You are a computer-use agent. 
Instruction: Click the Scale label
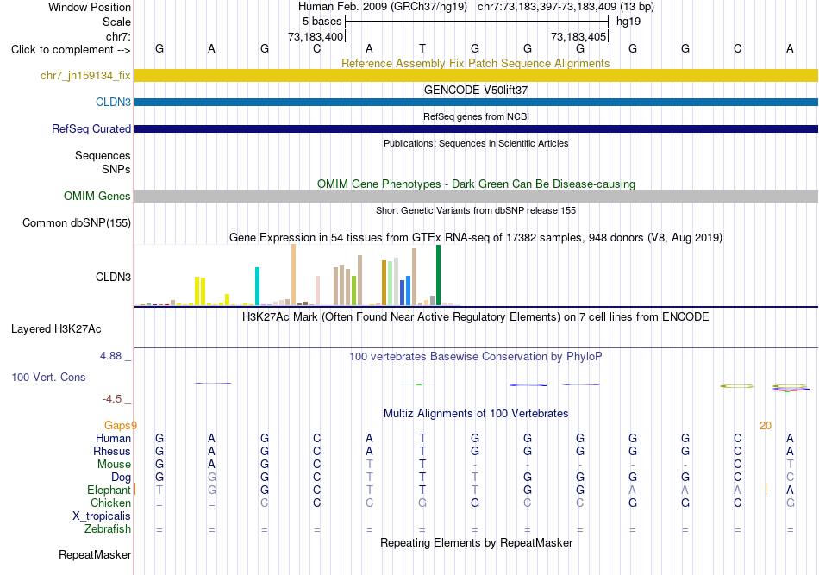pyautogui.click(x=116, y=22)
